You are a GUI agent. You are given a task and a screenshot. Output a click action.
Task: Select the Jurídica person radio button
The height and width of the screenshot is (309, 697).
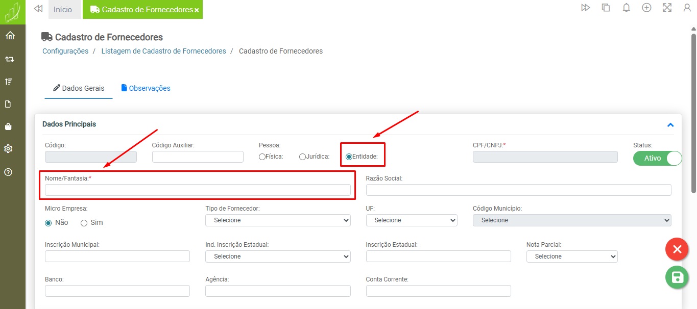pos(302,157)
